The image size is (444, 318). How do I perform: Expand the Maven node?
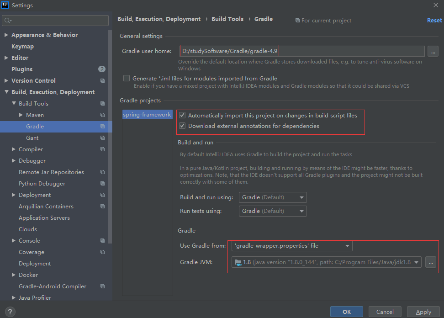(21, 115)
